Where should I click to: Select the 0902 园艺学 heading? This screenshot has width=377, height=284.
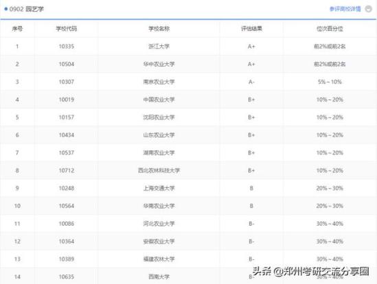click(27, 9)
